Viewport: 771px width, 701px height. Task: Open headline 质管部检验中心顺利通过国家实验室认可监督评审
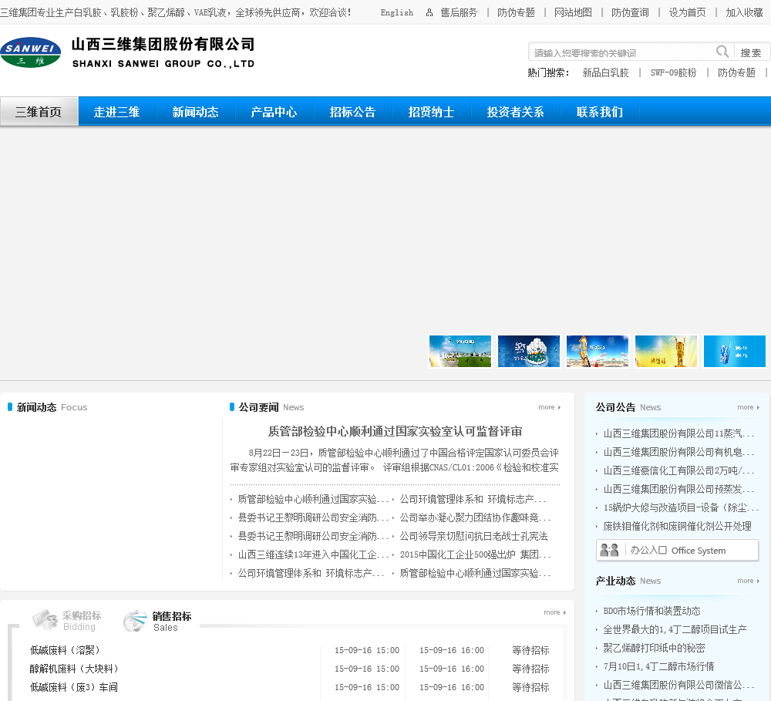point(395,431)
